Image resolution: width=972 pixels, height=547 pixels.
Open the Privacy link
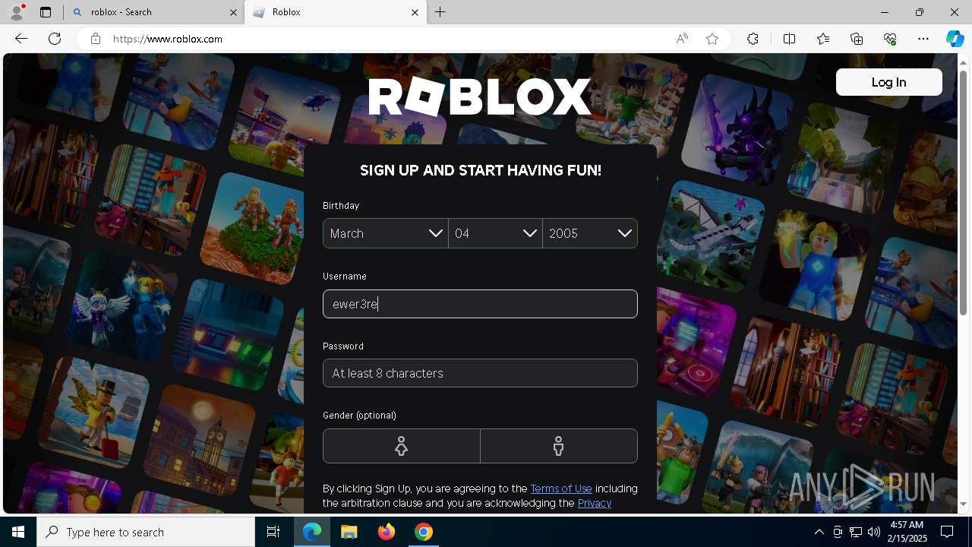(x=595, y=503)
